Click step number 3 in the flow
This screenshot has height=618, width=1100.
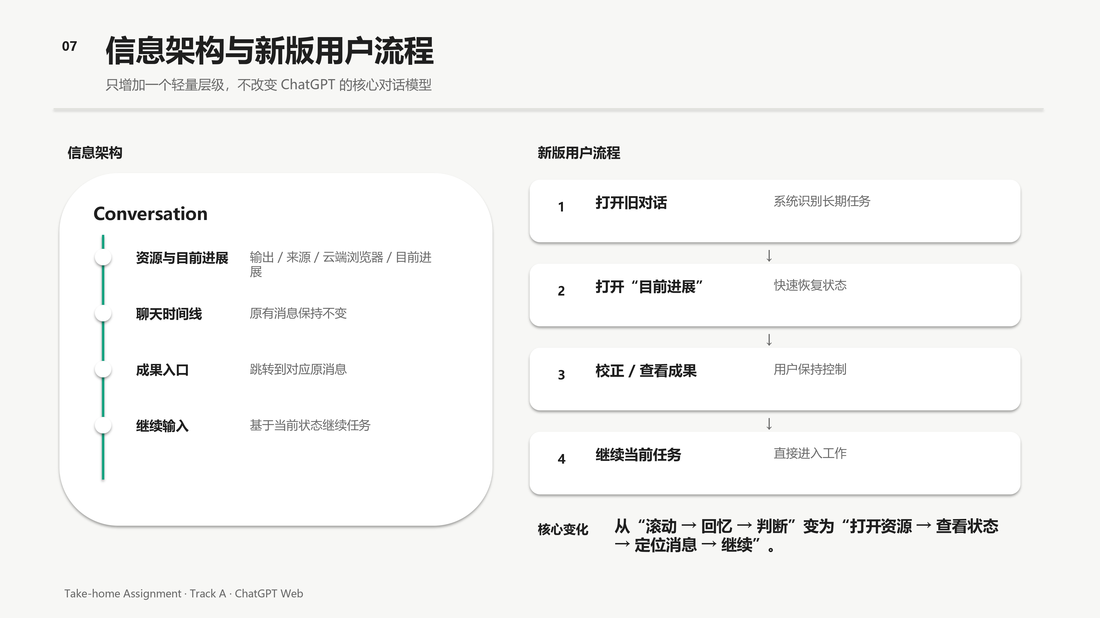[561, 375]
